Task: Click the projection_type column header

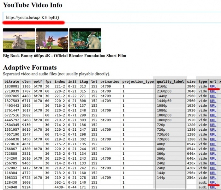Action: click(138, 81)
